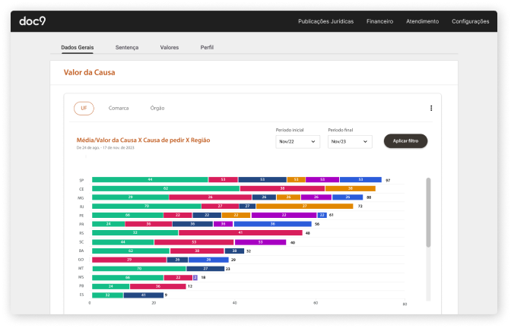Viewport: 511px width, 328px height.
Task: Click the orange segment of RJ bar
Action: point(304,206)
